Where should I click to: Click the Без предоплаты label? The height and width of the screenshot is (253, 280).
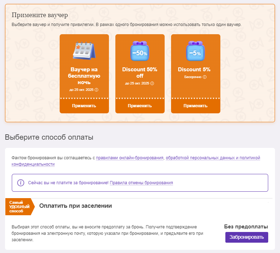tap(246, 227)
